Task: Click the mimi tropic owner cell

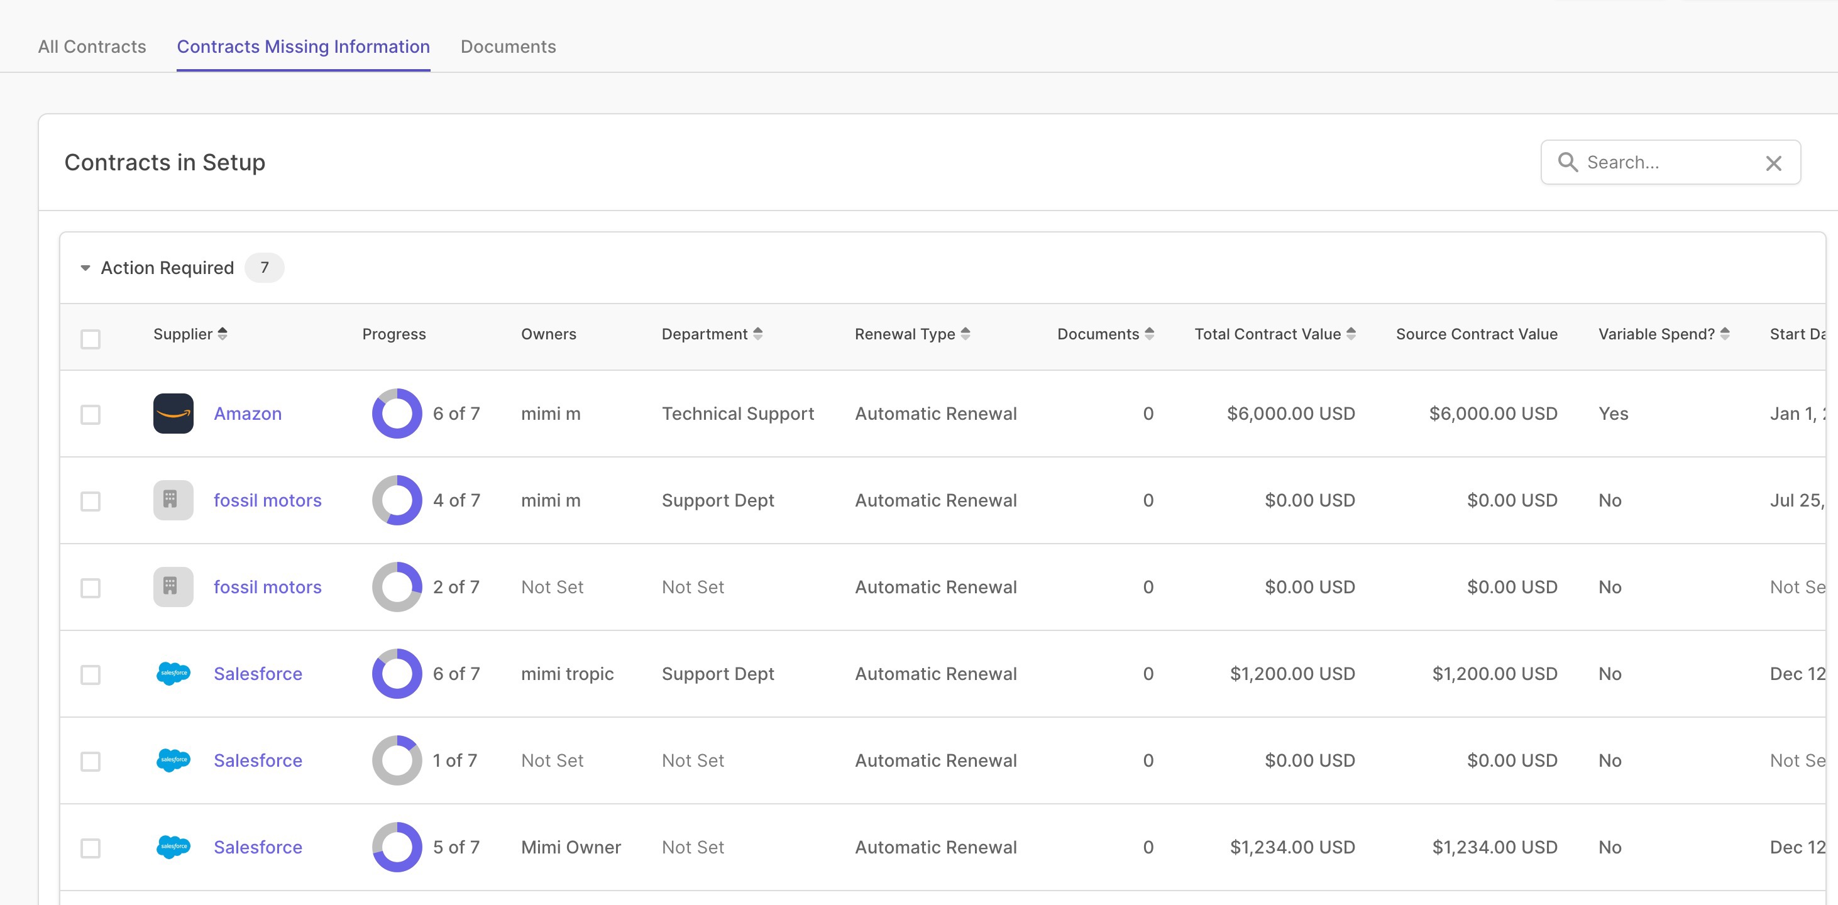Action: 567,673
